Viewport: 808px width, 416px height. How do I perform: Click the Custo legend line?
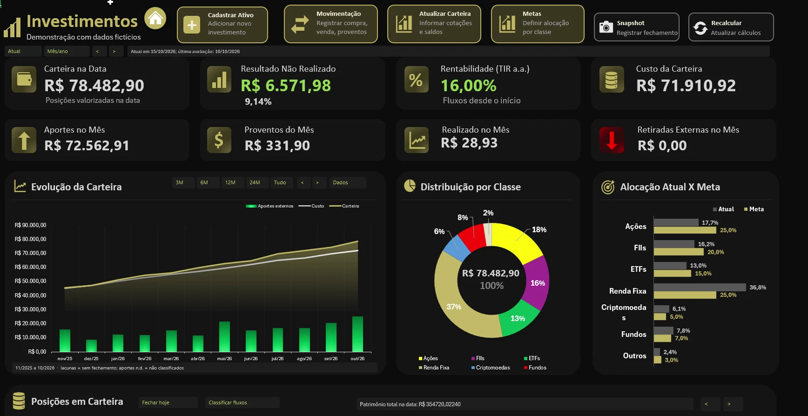pyautogui.click(x=304, y=206)
